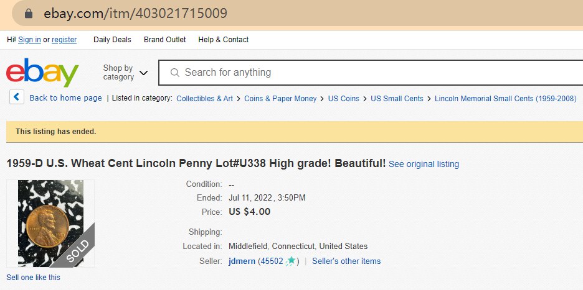
Task: Expand the Shop by category dropdown
Action: (x=125, y=73)
